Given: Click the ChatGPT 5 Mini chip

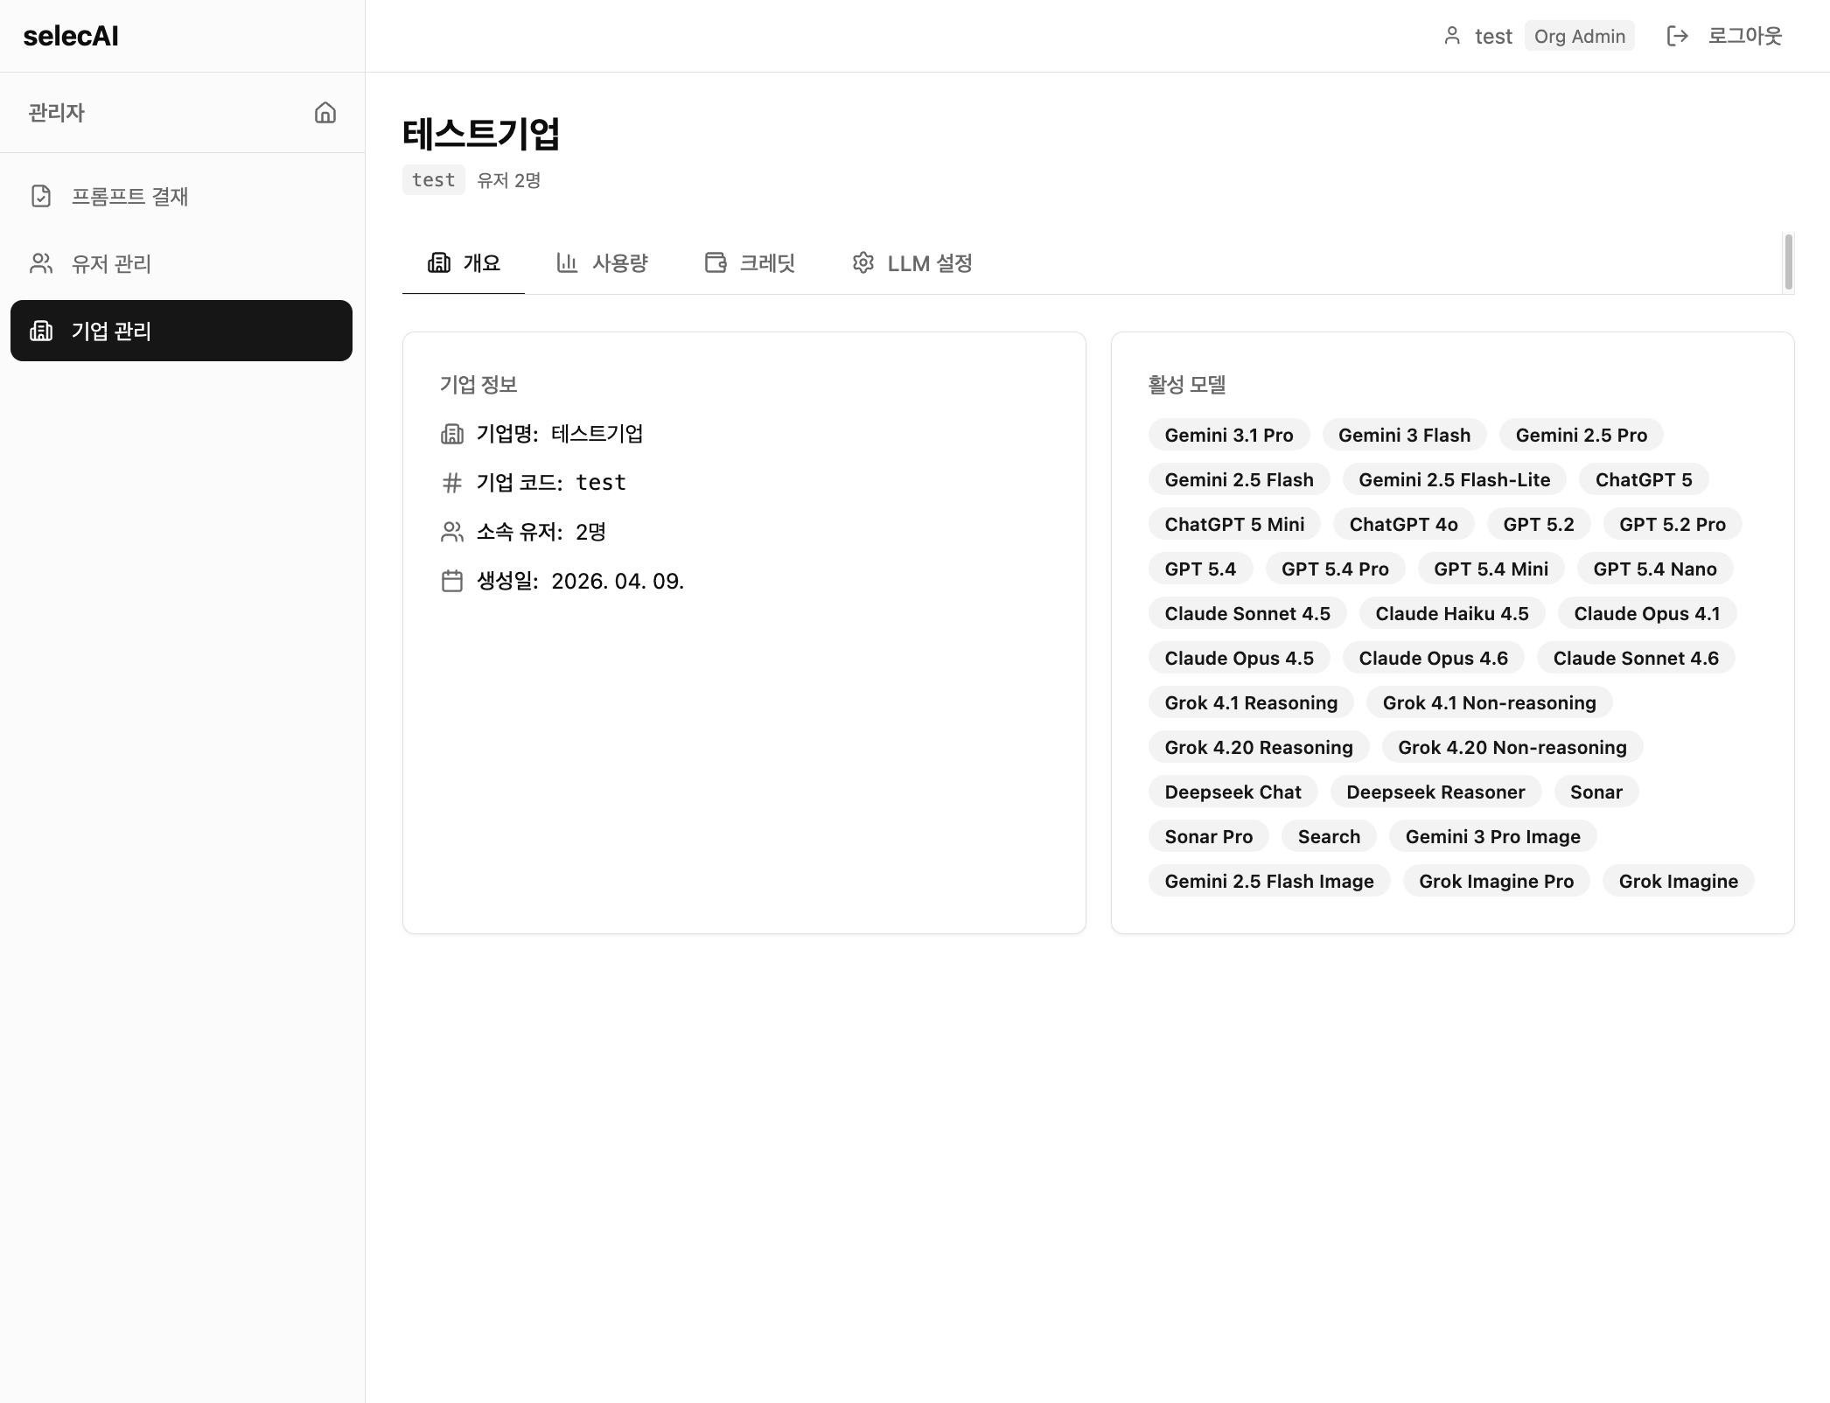Looking at the screenshot, I should [x=1234, y=524].
